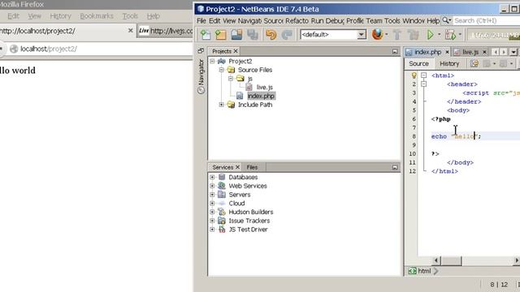Click the Save All toolbar icon

253,34
